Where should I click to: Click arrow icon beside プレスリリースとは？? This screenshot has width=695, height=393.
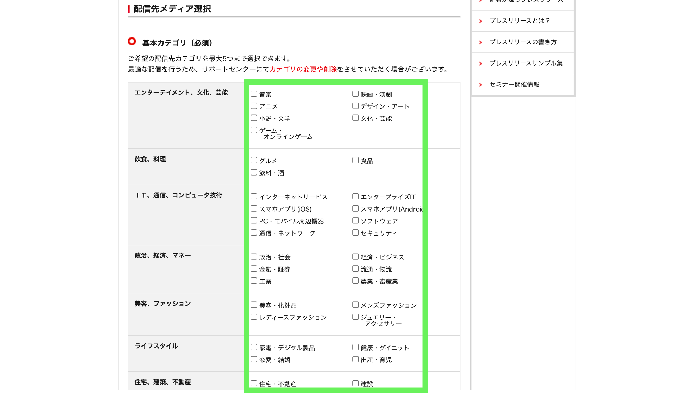pos(480,21)
